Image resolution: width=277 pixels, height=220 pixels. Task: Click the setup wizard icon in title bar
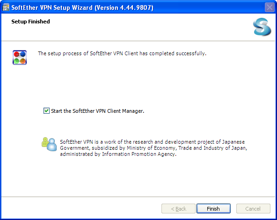point(6,7)
